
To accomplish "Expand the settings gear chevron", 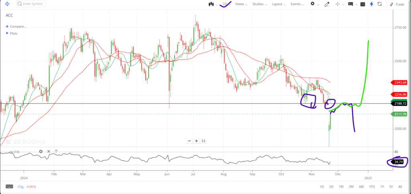I will (318, 4).
